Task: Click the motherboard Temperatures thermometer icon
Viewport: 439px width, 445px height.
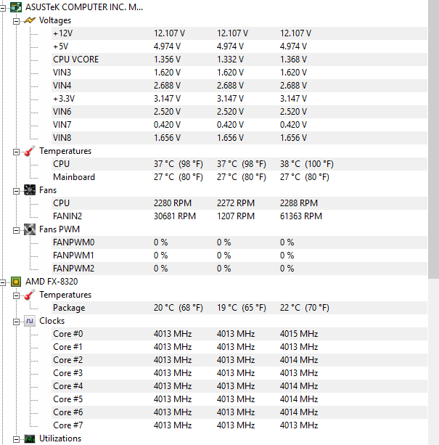Action: click(x=30, y=151)
